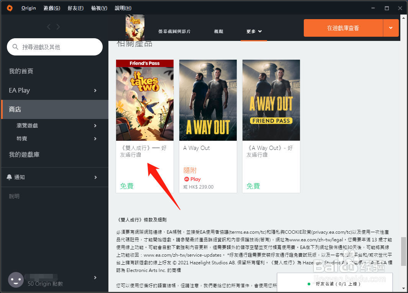Go to 我的首頁 in sidebar
The image size is (408, 293).
point(21,71)
